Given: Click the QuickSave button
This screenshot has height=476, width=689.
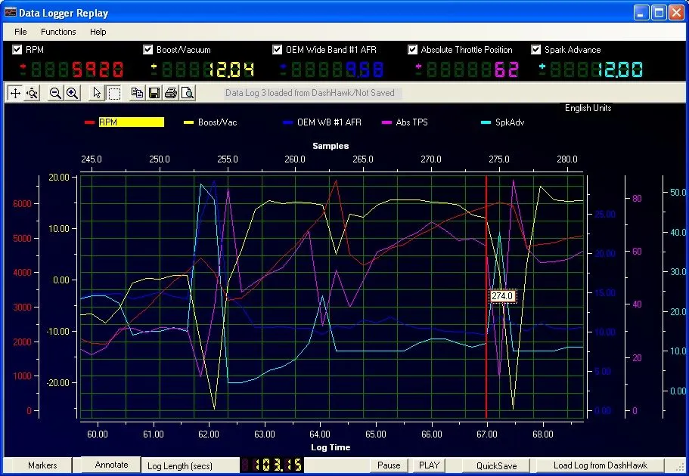Looking at the screenshot, I should (496, 465).
